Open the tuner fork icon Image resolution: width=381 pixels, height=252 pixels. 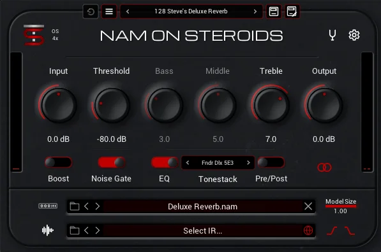(332, 35)
